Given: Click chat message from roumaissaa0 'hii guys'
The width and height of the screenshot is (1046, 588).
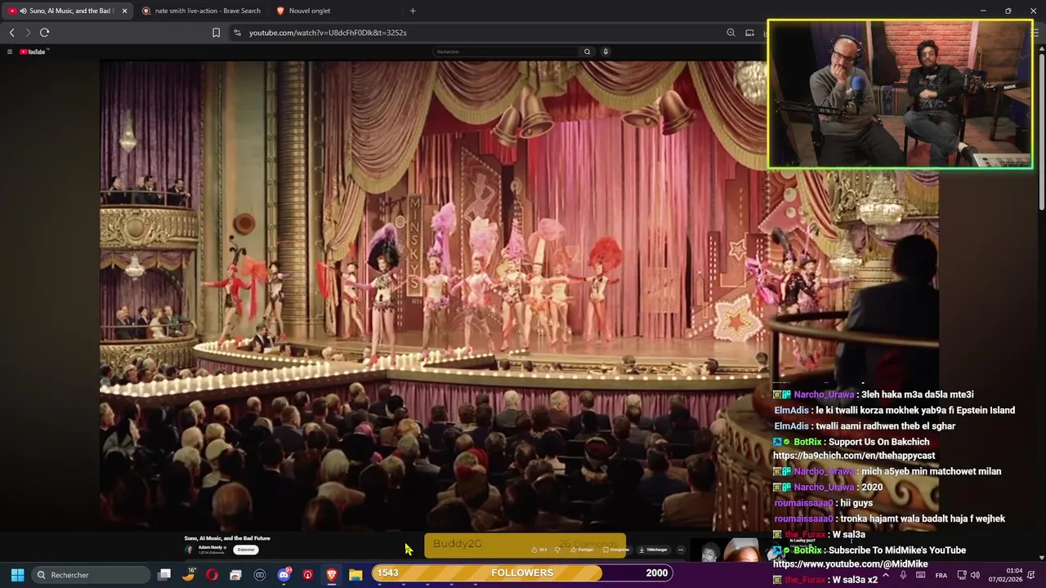Looking at the screenshot, I should click(x=823, y=503).
